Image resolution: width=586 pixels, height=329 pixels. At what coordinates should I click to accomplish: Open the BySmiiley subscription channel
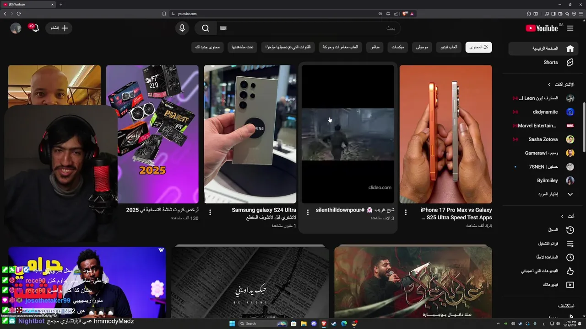tap(543, 180)
